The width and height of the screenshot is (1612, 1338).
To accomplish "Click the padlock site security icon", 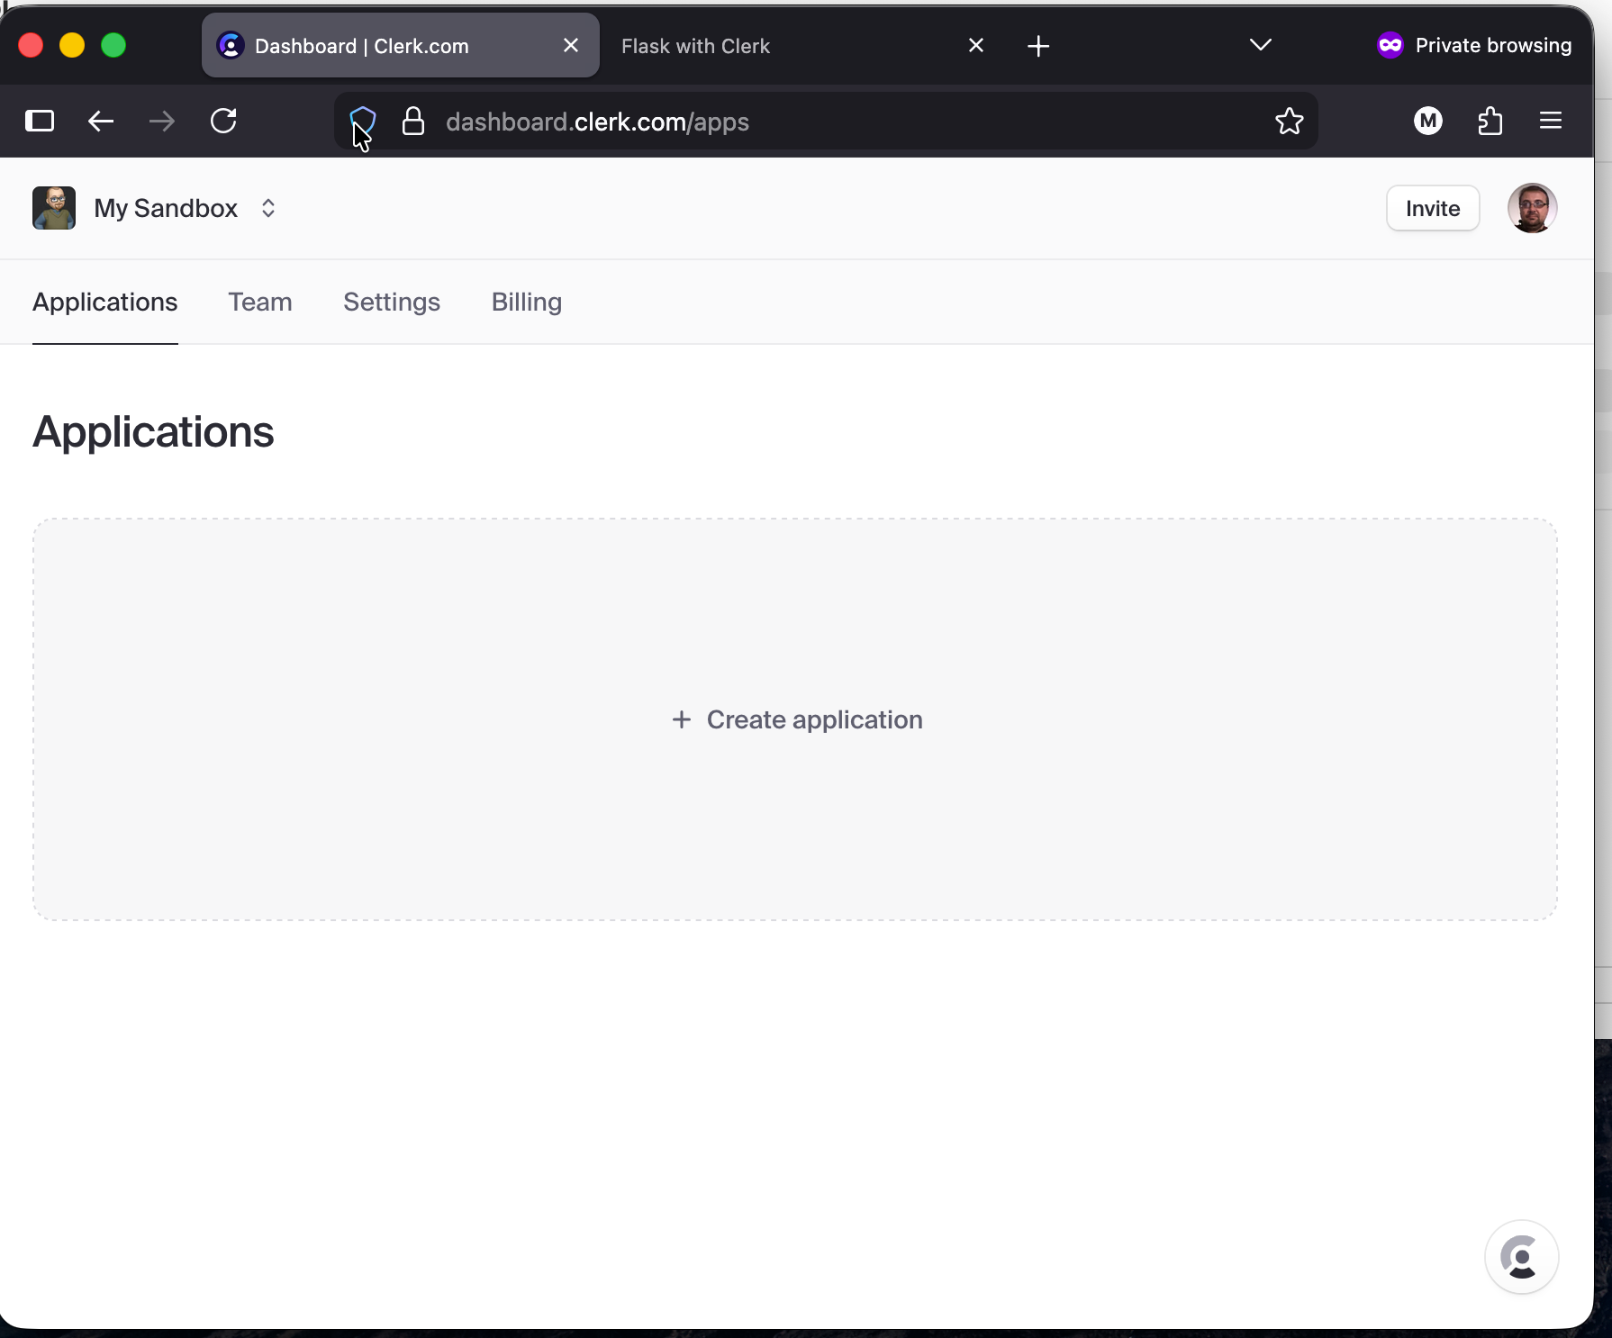I will 413,121.
